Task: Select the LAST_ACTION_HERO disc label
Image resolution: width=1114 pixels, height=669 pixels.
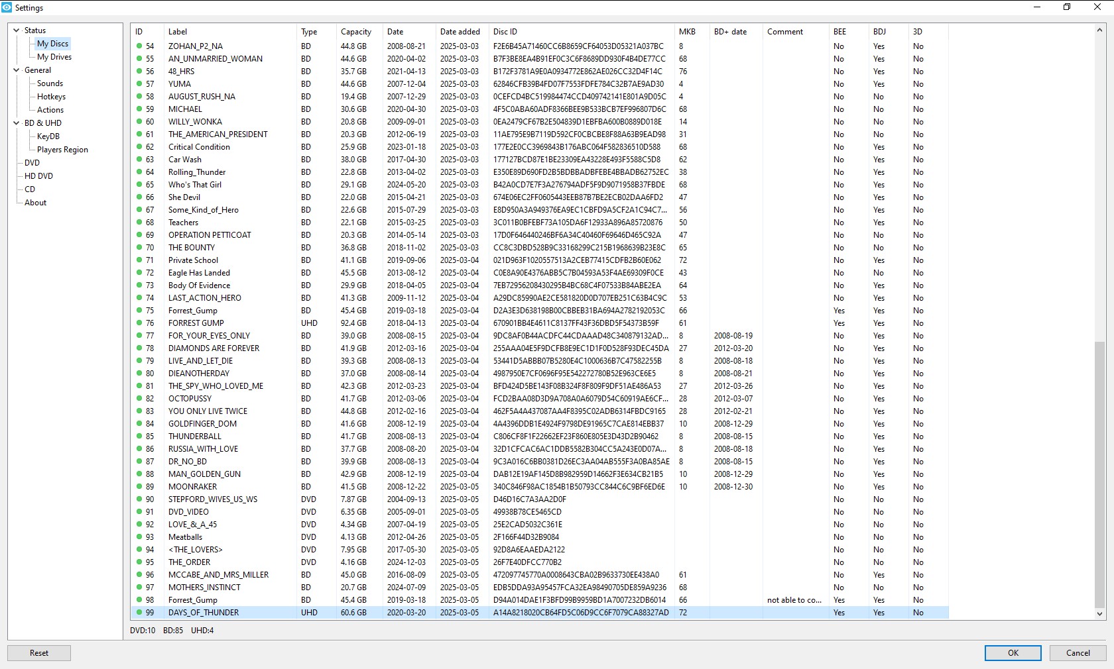Action: tap(205, 298)
